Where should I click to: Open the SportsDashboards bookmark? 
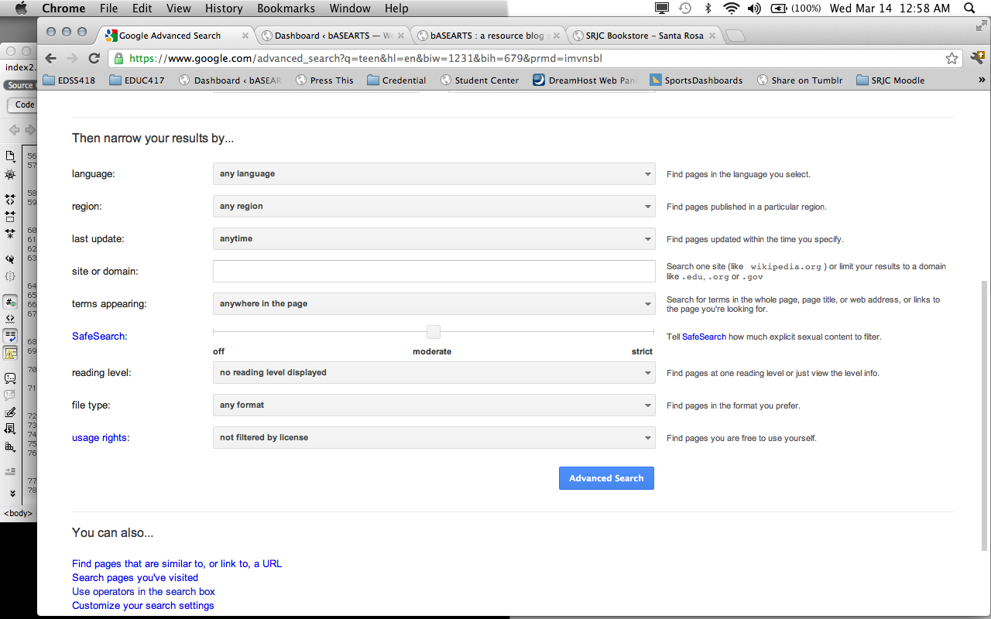[x=696, y=80]
